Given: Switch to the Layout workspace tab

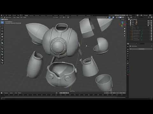Looking at the screenshot, I should coord(26,16).
